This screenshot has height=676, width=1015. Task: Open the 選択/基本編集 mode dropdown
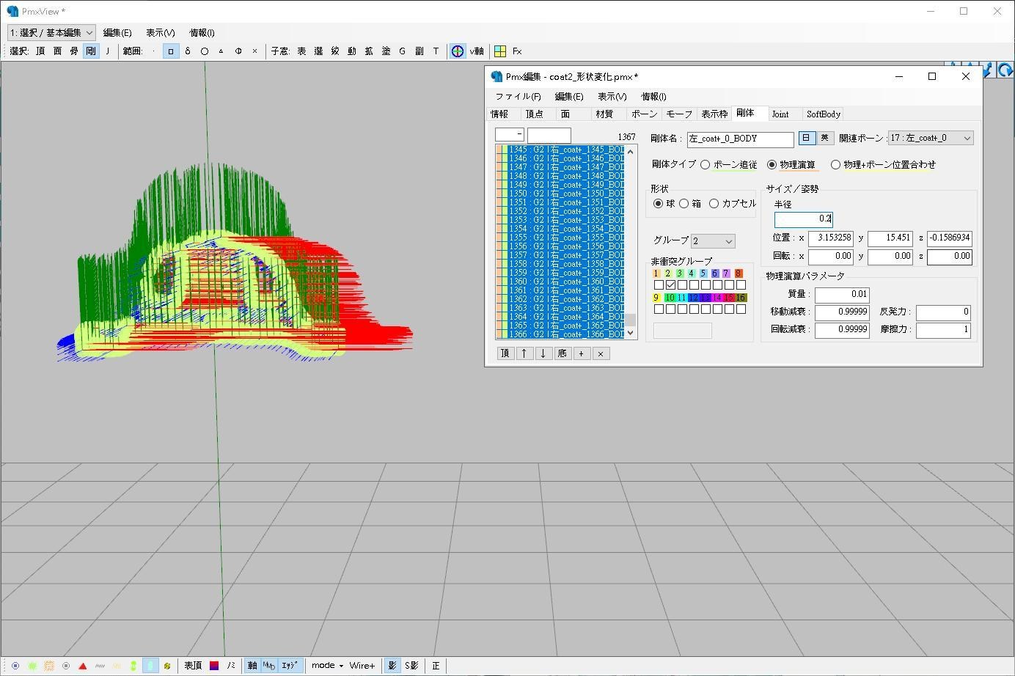(51, 32)
